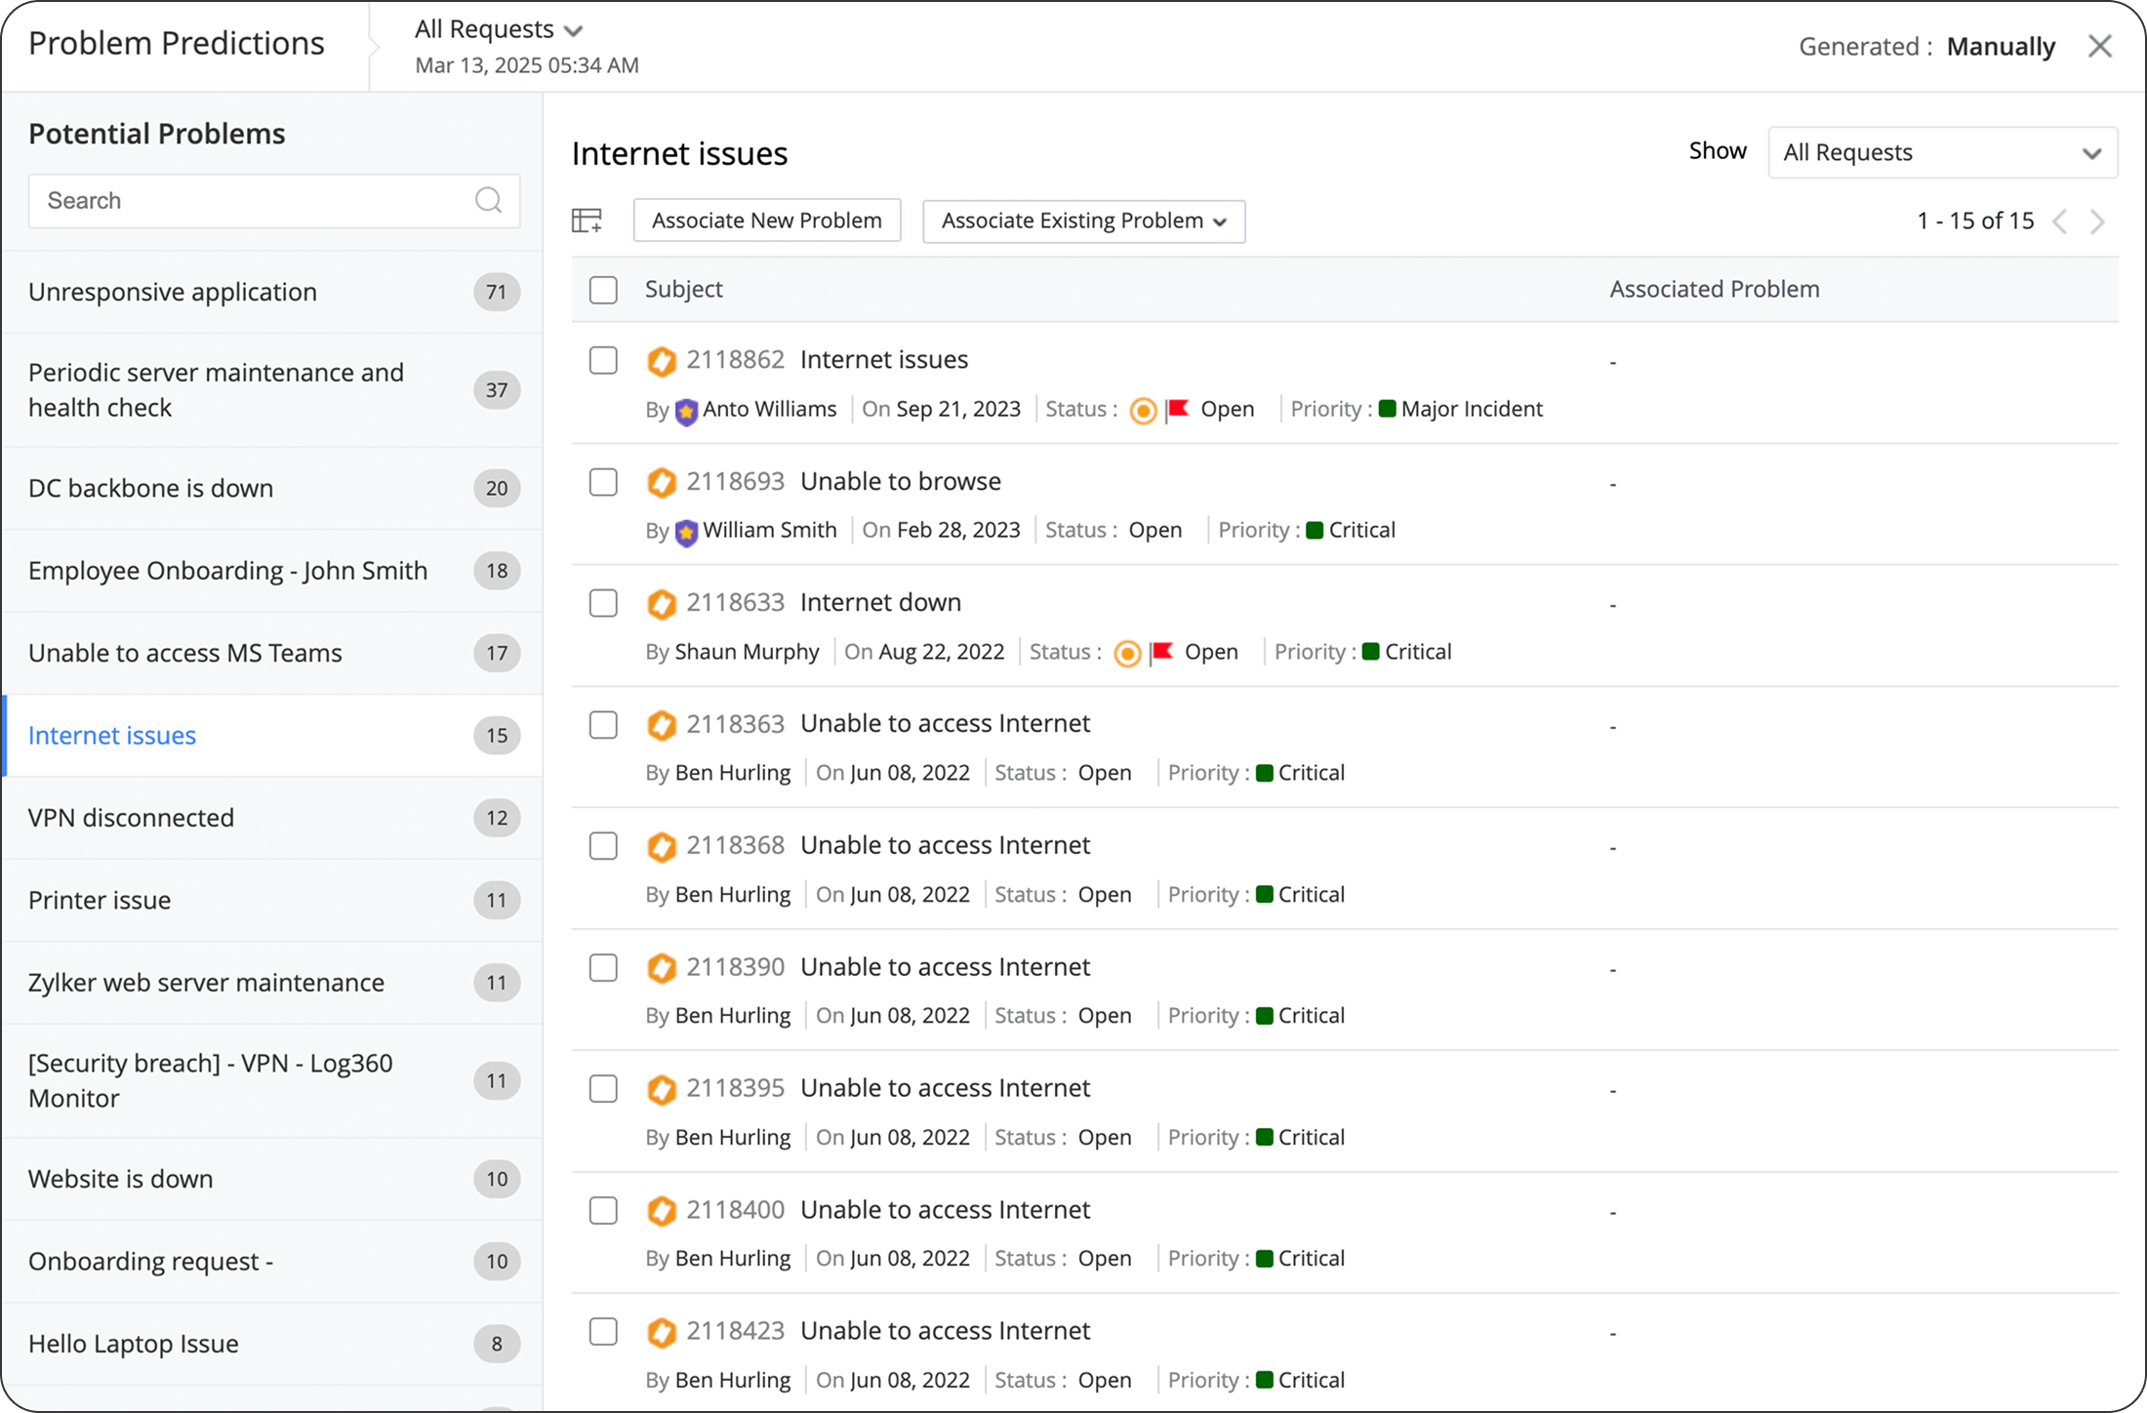
Task: Select checkbox for Unable to browse request
Action: [603, 482]
